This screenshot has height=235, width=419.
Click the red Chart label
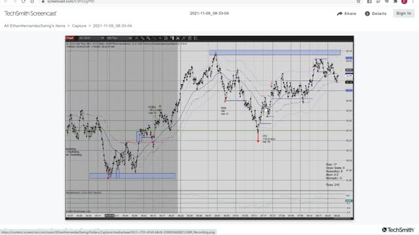click(69, 38)
